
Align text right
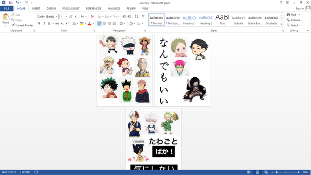(x=109, y=23)
